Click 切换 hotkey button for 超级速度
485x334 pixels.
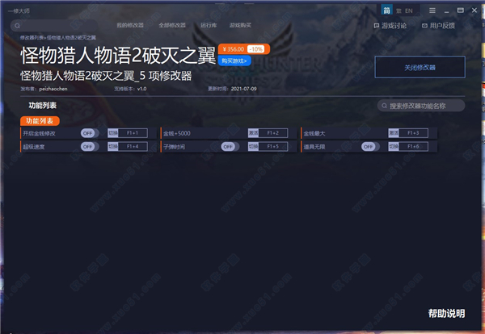pyautogui.click(x=113, y=146)
